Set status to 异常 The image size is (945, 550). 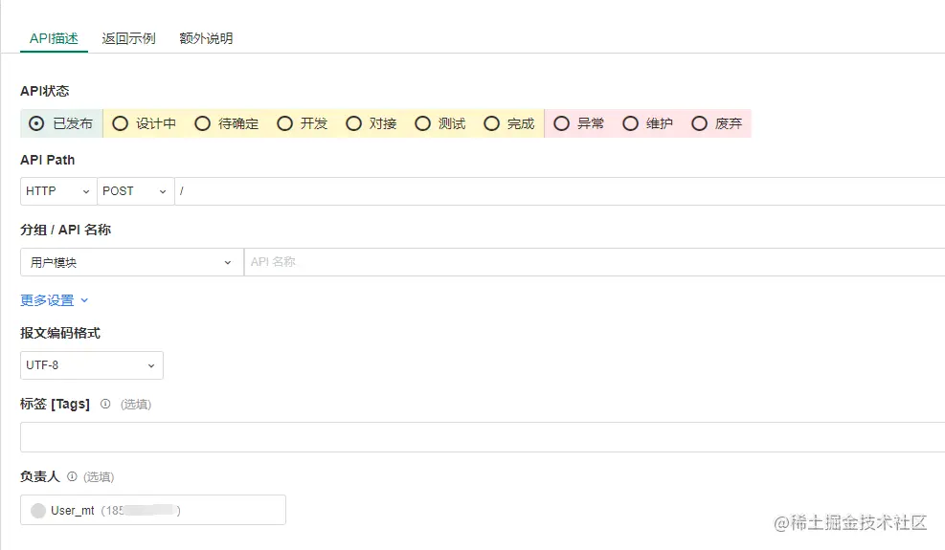[x=562, y=123]
